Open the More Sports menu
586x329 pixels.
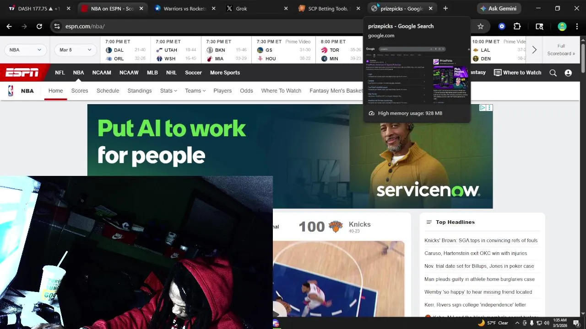point(225,73)
